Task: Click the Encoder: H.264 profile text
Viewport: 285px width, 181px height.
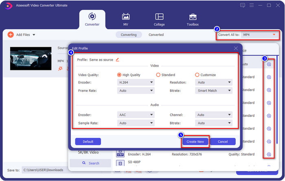Action: 139,154
